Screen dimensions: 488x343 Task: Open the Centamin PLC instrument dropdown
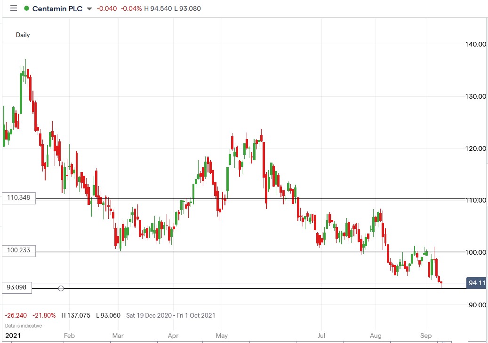point(88,8)
